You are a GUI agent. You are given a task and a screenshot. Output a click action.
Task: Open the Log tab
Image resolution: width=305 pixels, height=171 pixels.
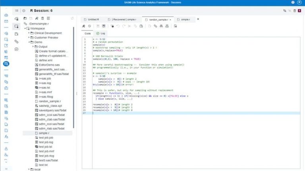(100, 33)
